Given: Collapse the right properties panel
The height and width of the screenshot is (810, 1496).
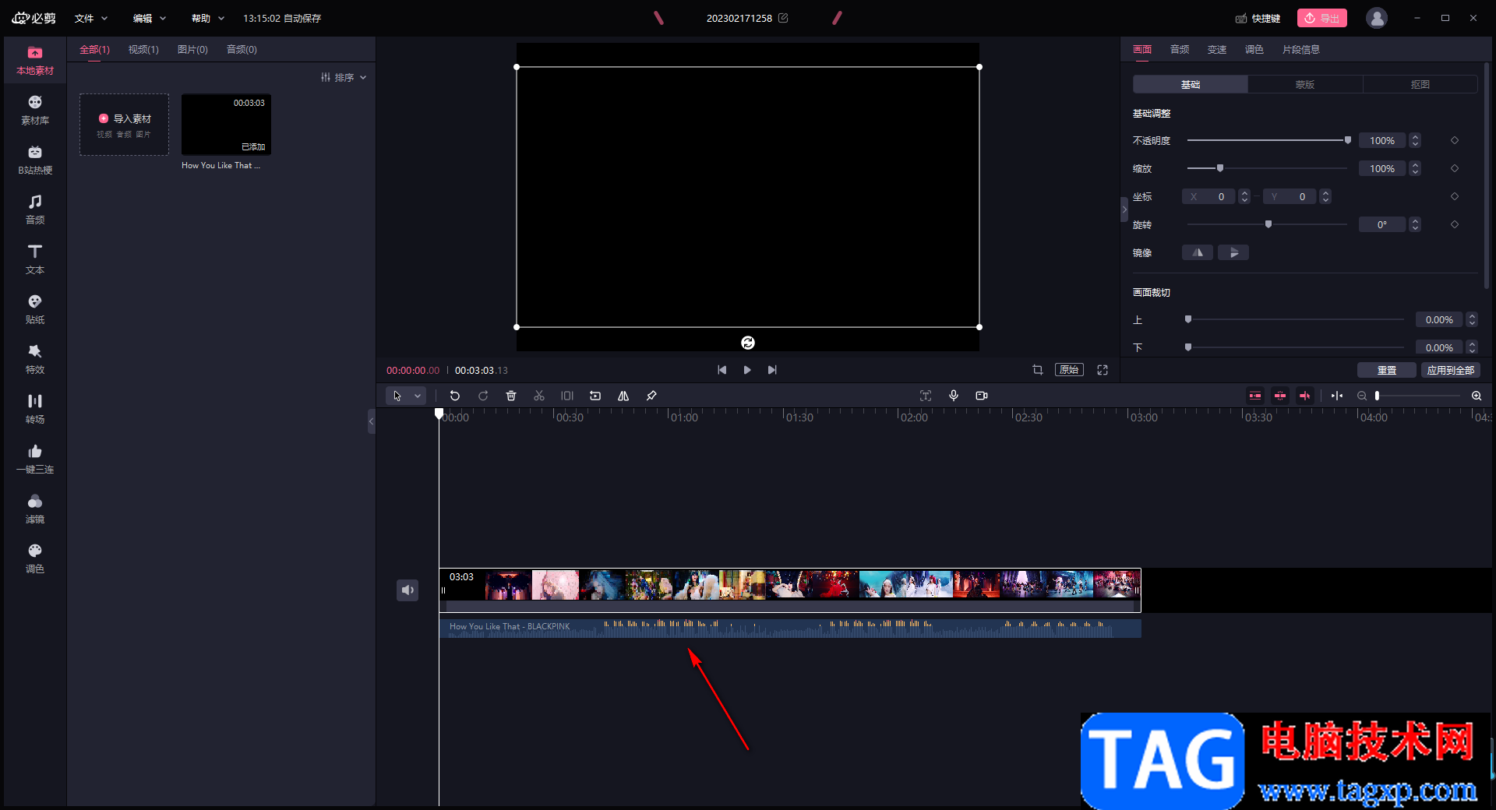Looking at the screenshot, I should [1124, 210].
